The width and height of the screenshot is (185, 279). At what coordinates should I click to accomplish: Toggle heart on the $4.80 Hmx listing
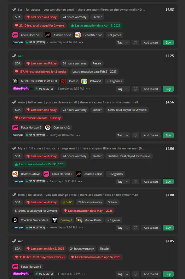pos(135,228)
